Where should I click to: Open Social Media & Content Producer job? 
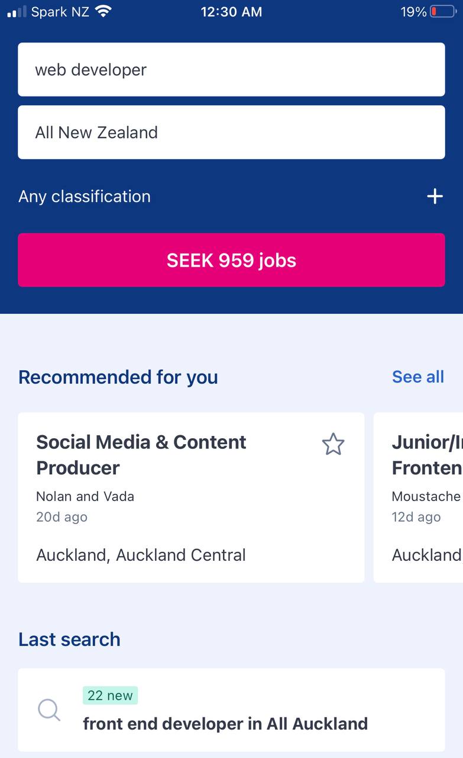141,455
